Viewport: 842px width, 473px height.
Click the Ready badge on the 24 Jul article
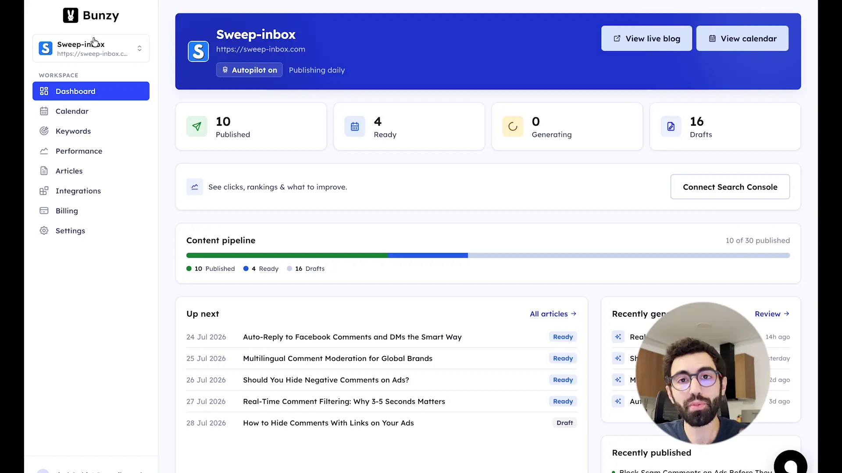click(563, 337)
